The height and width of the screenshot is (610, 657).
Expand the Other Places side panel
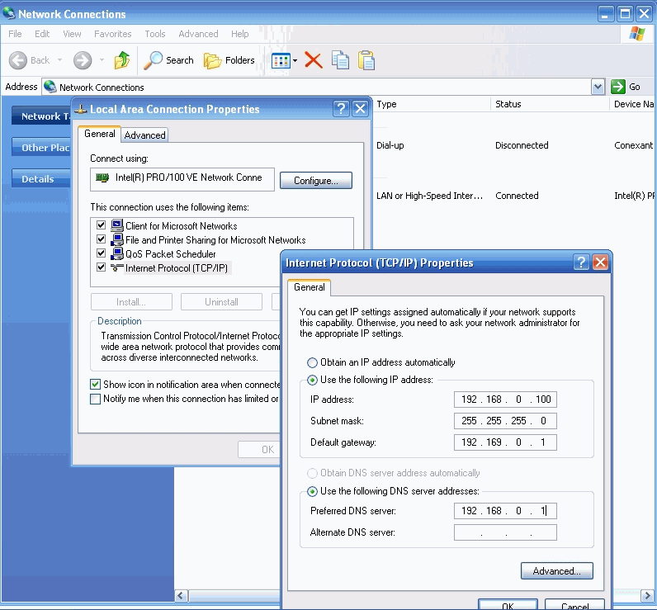[x=41, y=148]
